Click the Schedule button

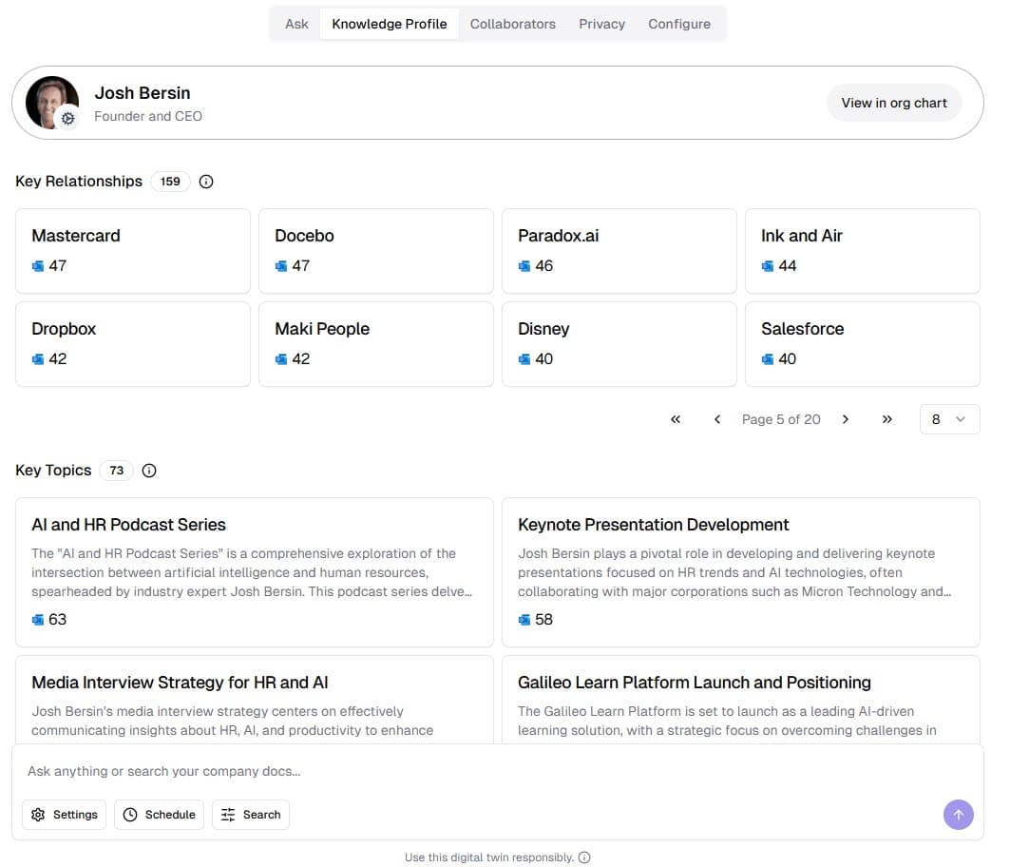tap(159, 815)
